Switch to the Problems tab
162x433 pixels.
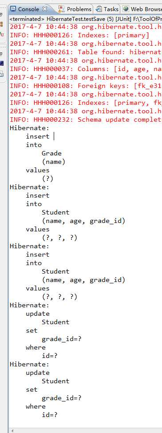75,9
